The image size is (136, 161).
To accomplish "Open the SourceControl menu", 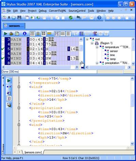I will click(x=77, y=11).
